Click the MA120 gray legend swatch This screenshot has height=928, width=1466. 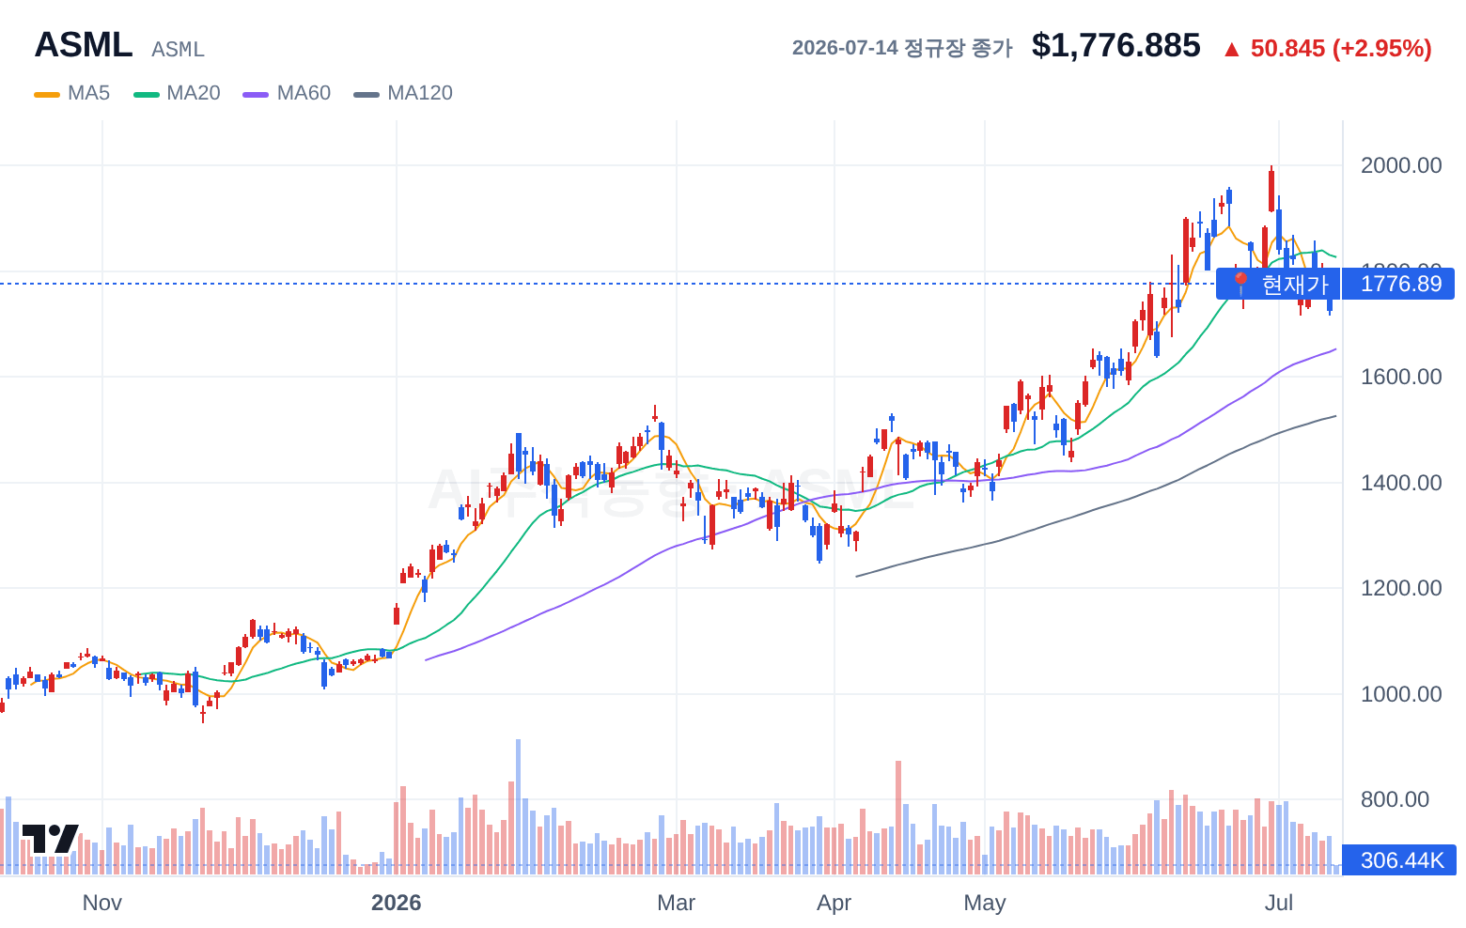tap(366, 94)
